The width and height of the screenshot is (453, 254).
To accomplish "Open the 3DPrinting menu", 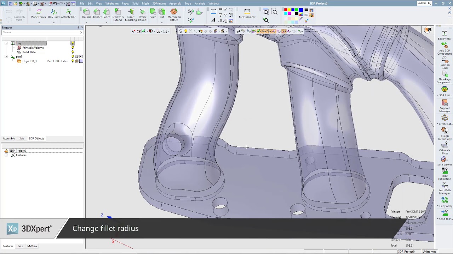I will pos(159,4).
